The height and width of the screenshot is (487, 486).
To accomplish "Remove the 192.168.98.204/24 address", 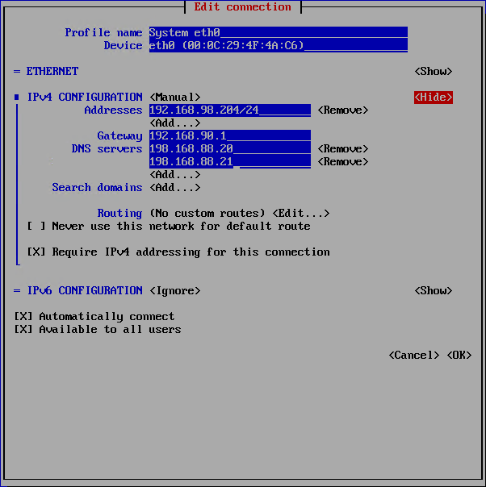I will (342, 110).
